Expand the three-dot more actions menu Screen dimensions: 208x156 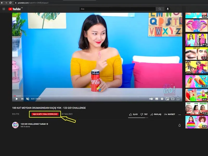tap(179, 114)
